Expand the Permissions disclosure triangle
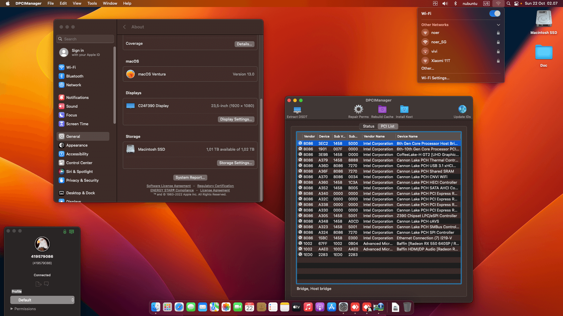Screen dimensions: 563x316 (12, 309)
